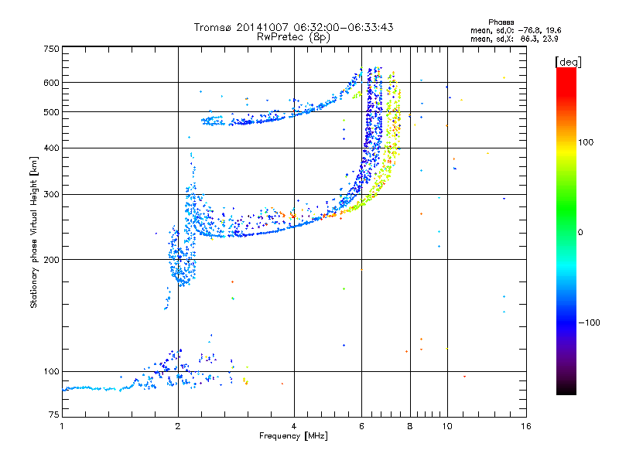This screenshot has width=619, height=464.
Task: Click the y-axis "200" tick label
Action: point(51,260)
